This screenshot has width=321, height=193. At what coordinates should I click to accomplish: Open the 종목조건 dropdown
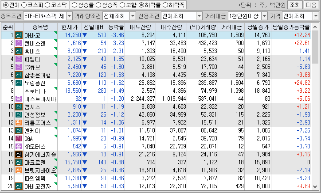(x=70, y=16)
